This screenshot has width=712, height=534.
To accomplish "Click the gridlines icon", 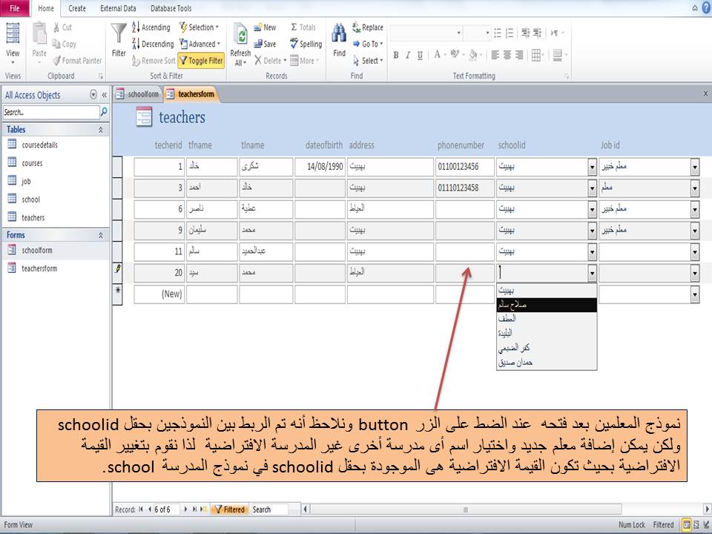I will (536, 56).
